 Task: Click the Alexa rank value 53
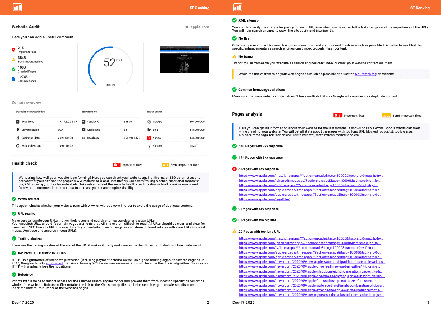pyautogui.click(x=125, y=130)
